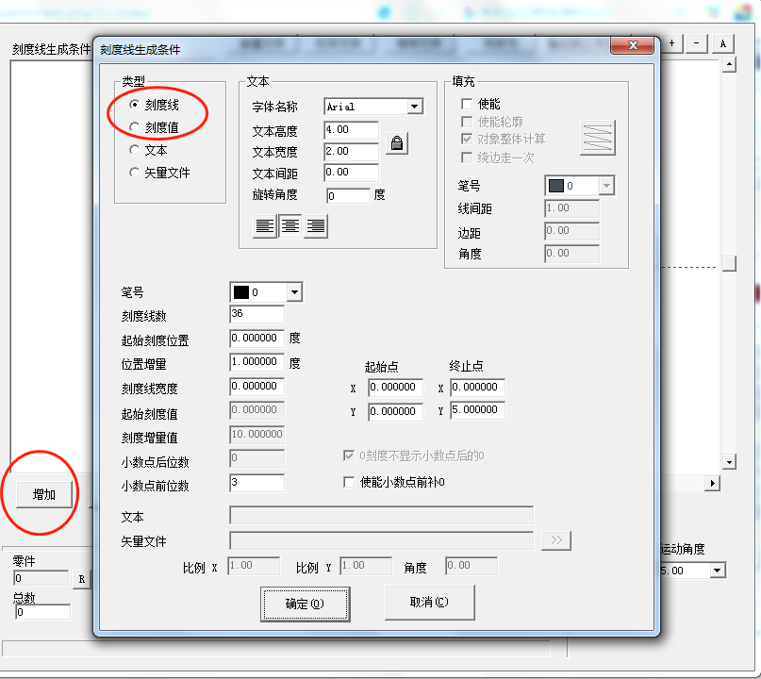Click the 文本间距 field showing 0.00
This screenshot has width=761, height=679.
(351, 173)
